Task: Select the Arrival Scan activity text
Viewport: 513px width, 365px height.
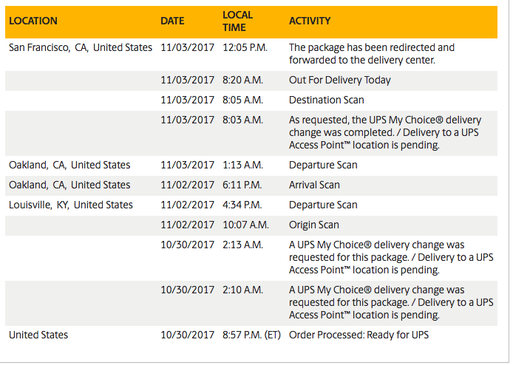Action: pyautogui.click(x=314, y=185)
